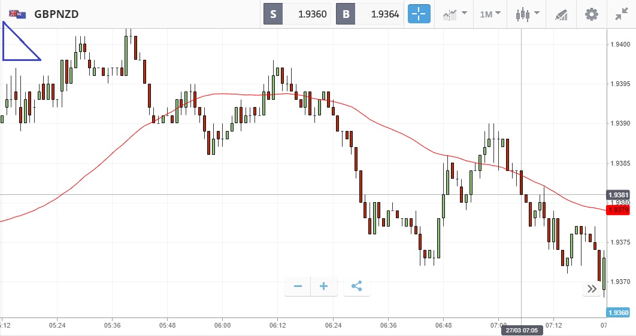Open chart settings gear
Viewport: 636px width, 336px height.
point(592,14)
